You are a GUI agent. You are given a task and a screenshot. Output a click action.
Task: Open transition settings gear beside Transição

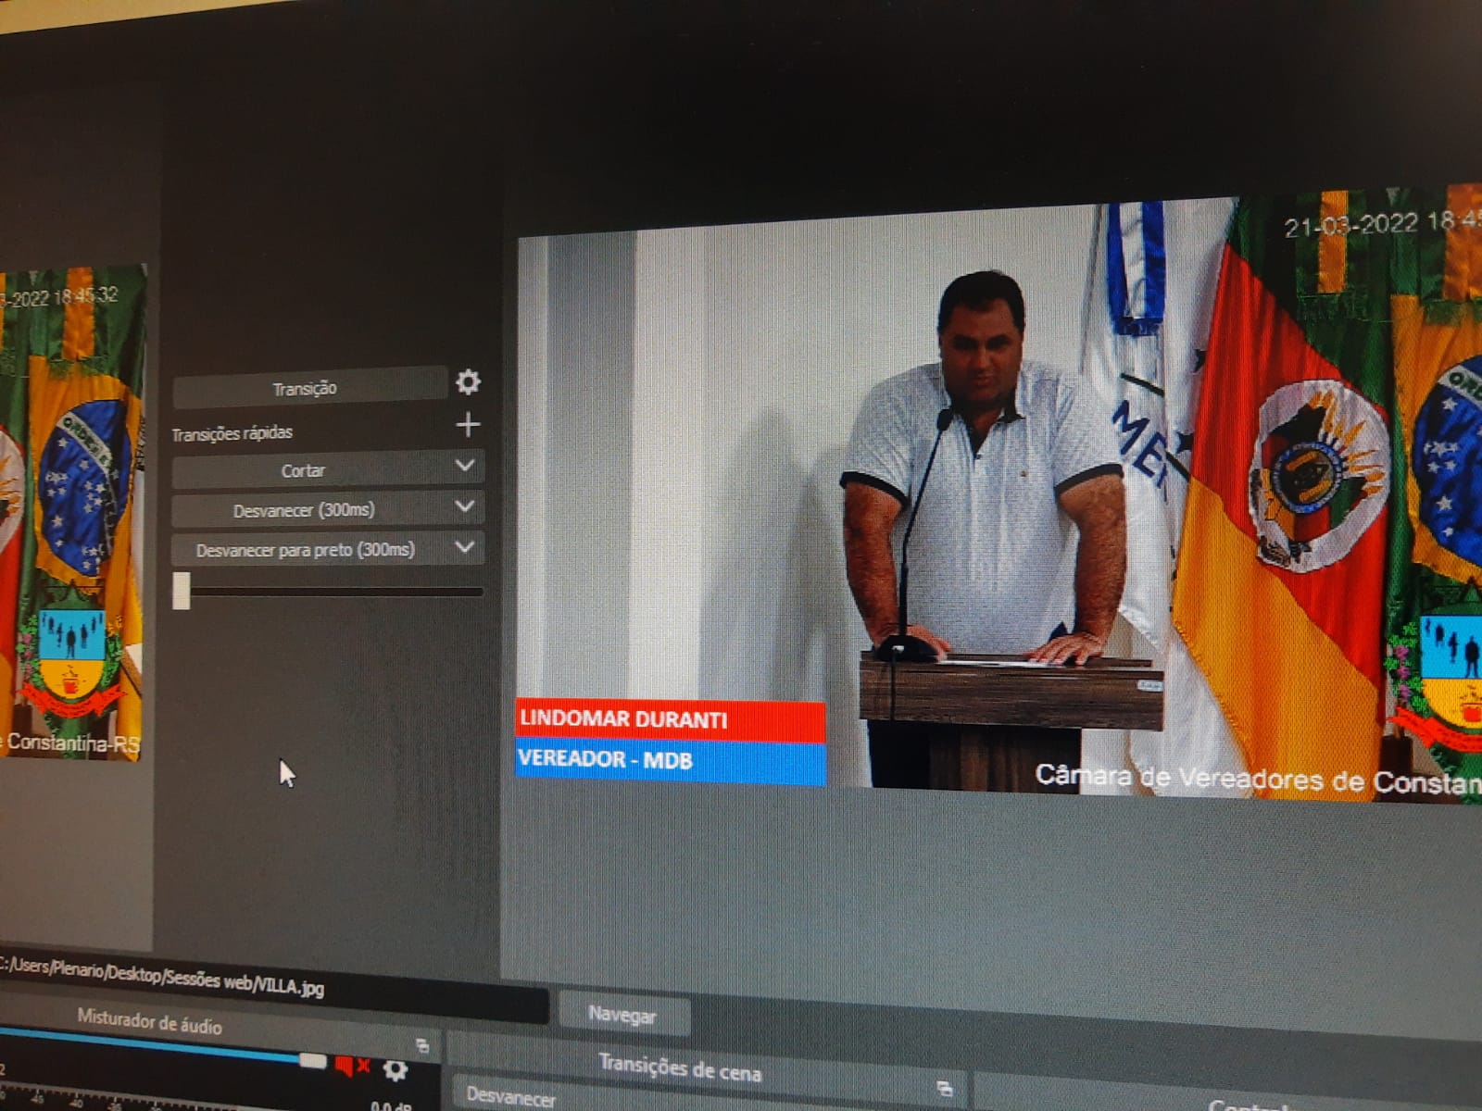point(468,381)
